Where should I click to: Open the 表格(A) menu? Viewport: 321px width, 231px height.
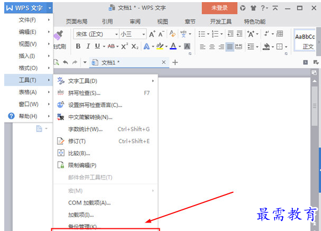(x=29, y=92)
